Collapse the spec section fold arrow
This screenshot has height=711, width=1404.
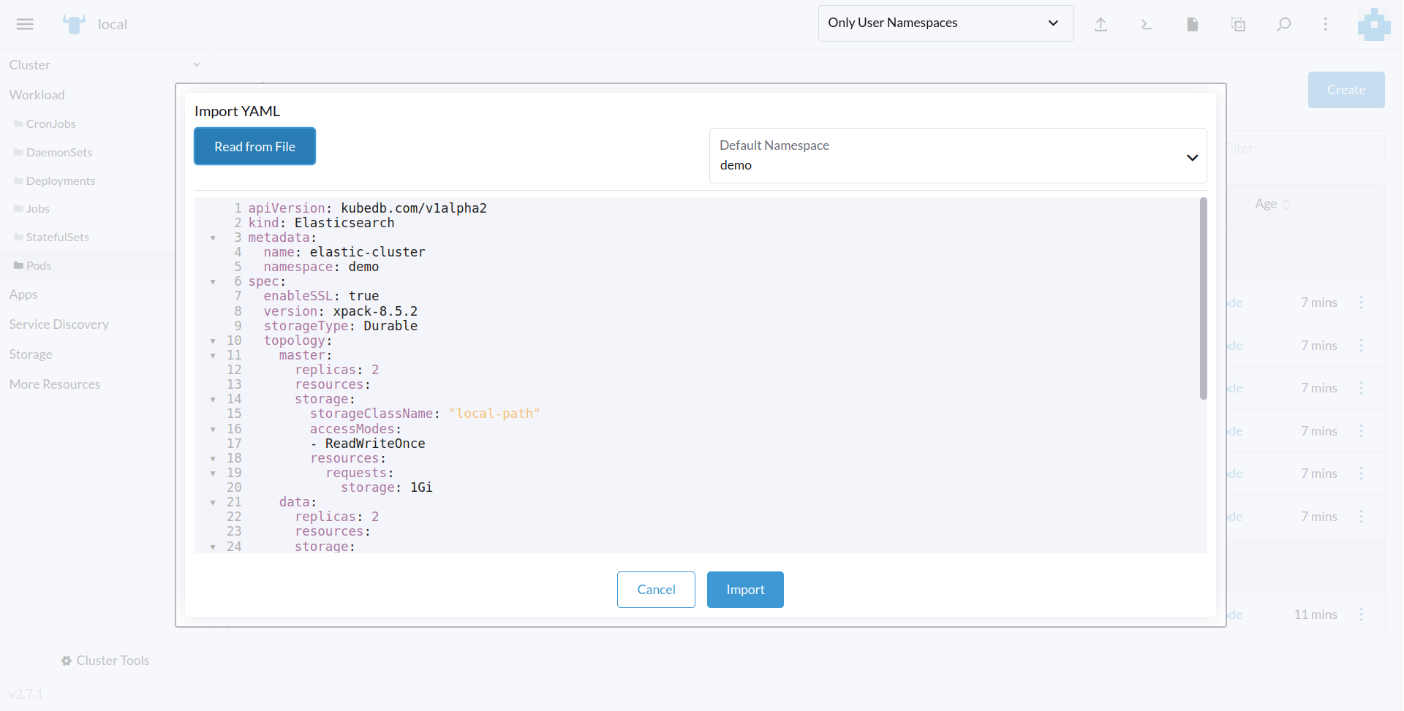[213, 282]
